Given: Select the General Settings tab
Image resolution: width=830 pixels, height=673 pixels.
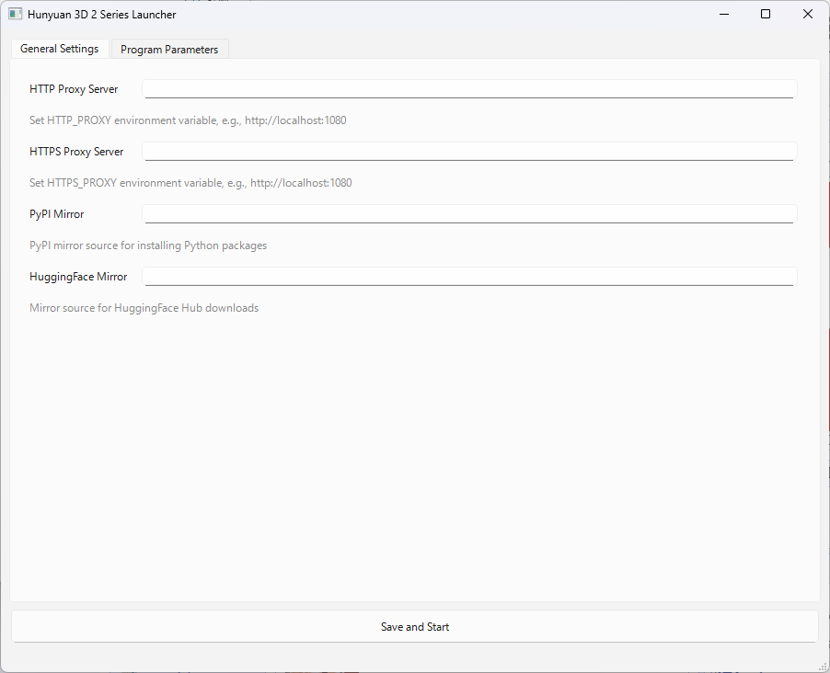Looking at the screenshot, I should point(60,49).
